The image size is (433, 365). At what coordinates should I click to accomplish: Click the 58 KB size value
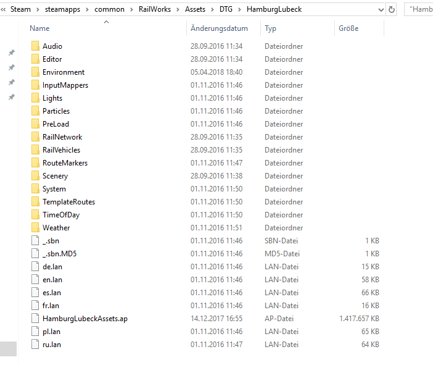pos(370,280)
